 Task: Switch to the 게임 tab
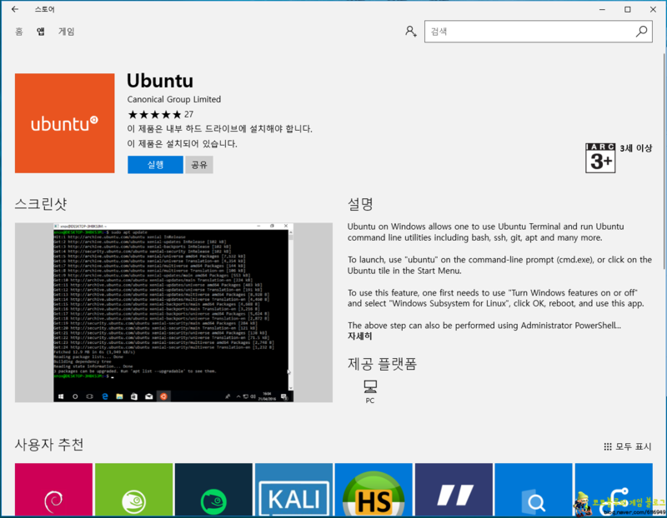(67, 32)
